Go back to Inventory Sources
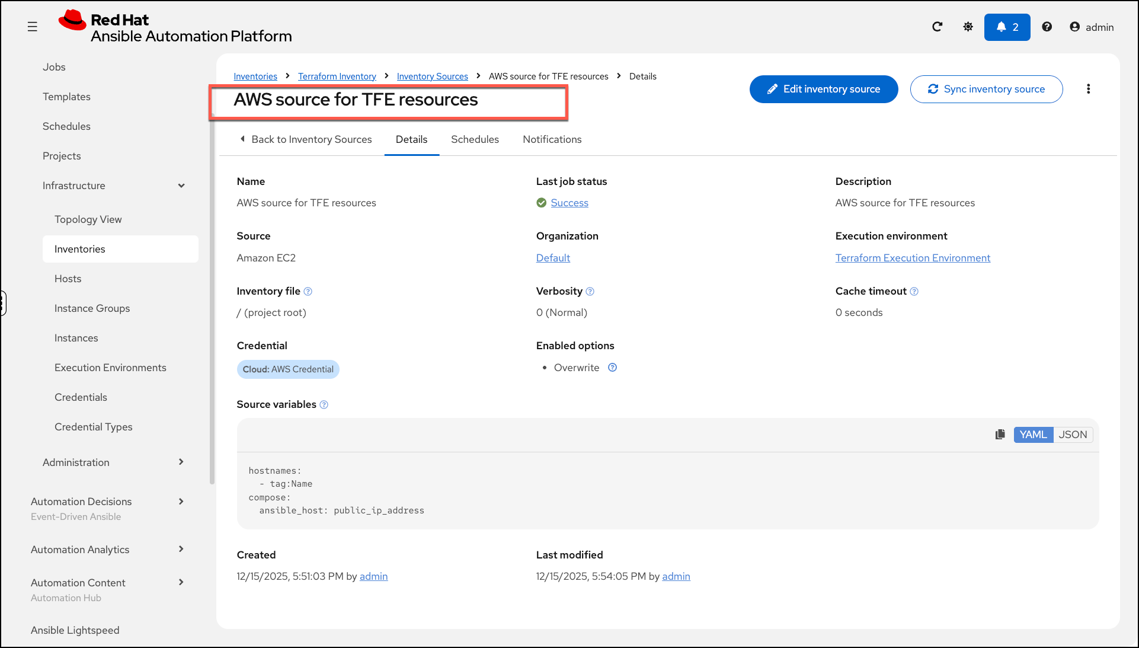 point(306,139)
